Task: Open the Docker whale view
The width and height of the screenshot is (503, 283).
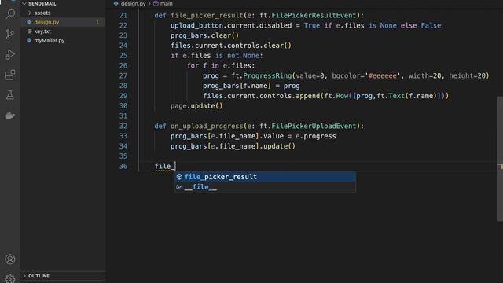Action: [10, 116]
